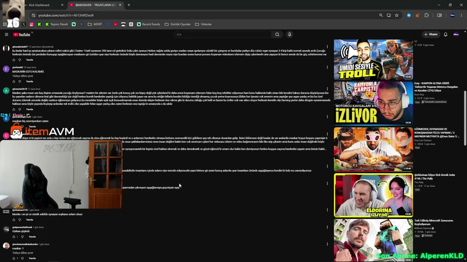
Task: Open the browser reading mode side panel icon
Action: point(439,15)
